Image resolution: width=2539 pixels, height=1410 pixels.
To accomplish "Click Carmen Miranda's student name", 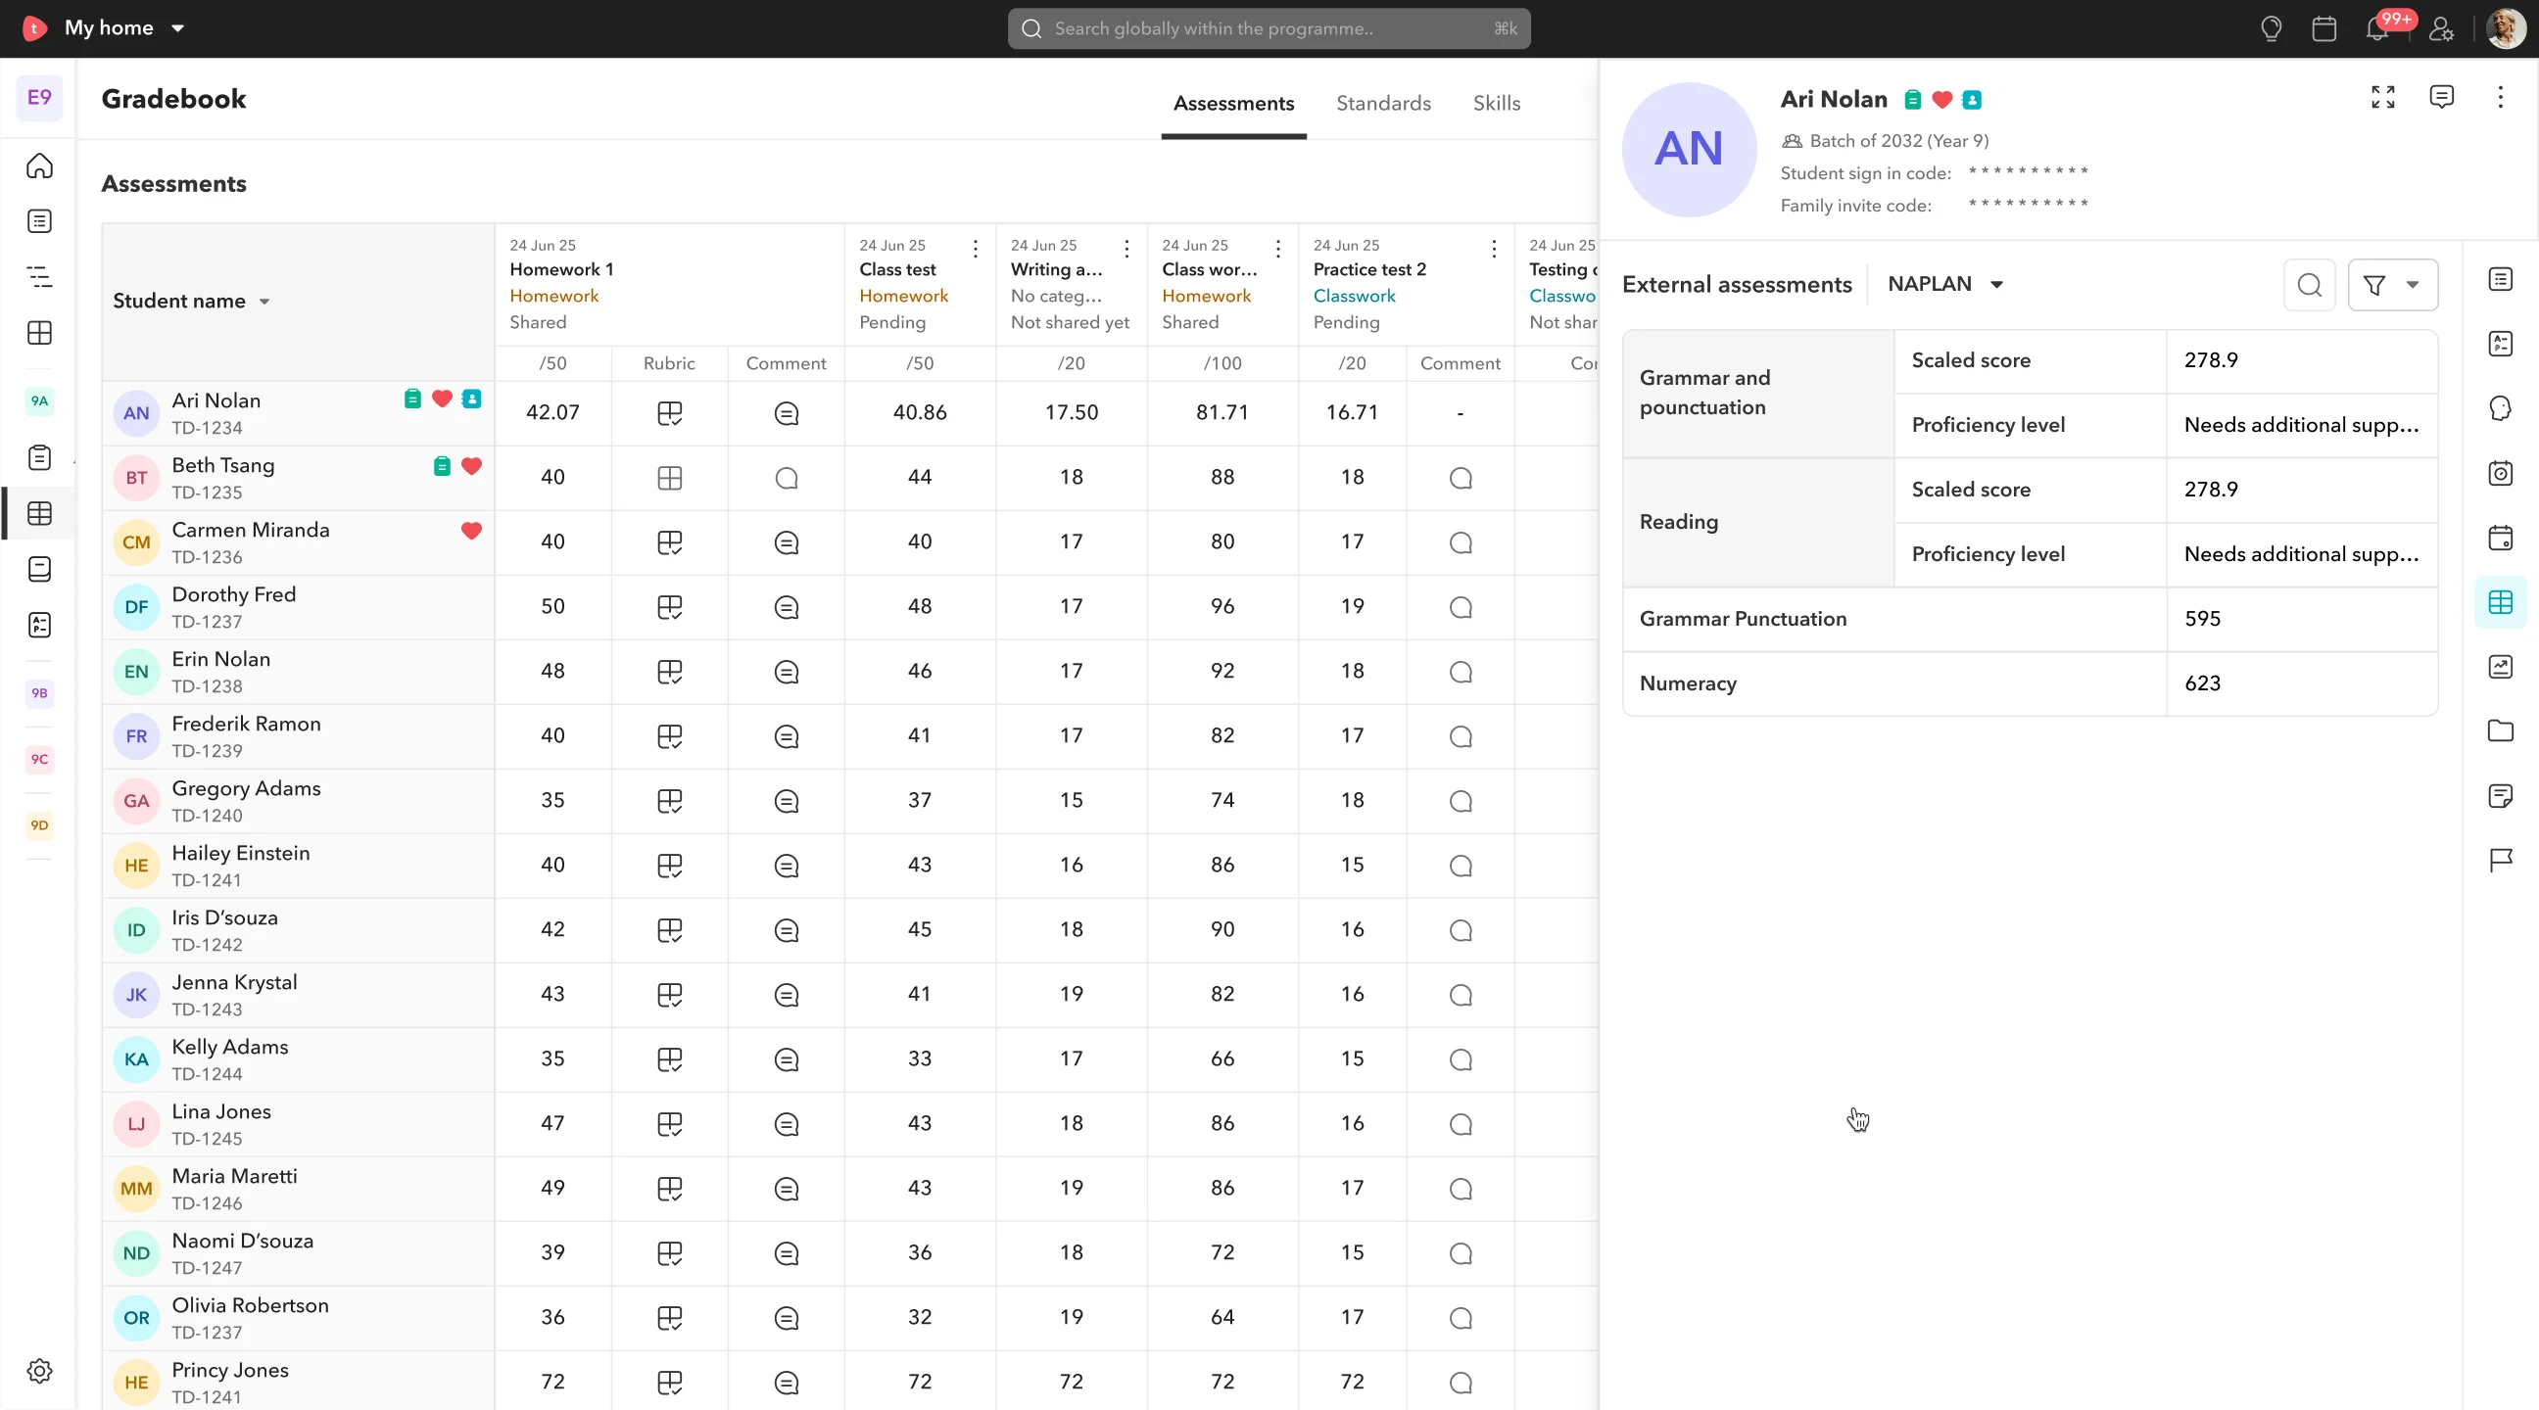I will pyautogui.click(x=251, y=529).
